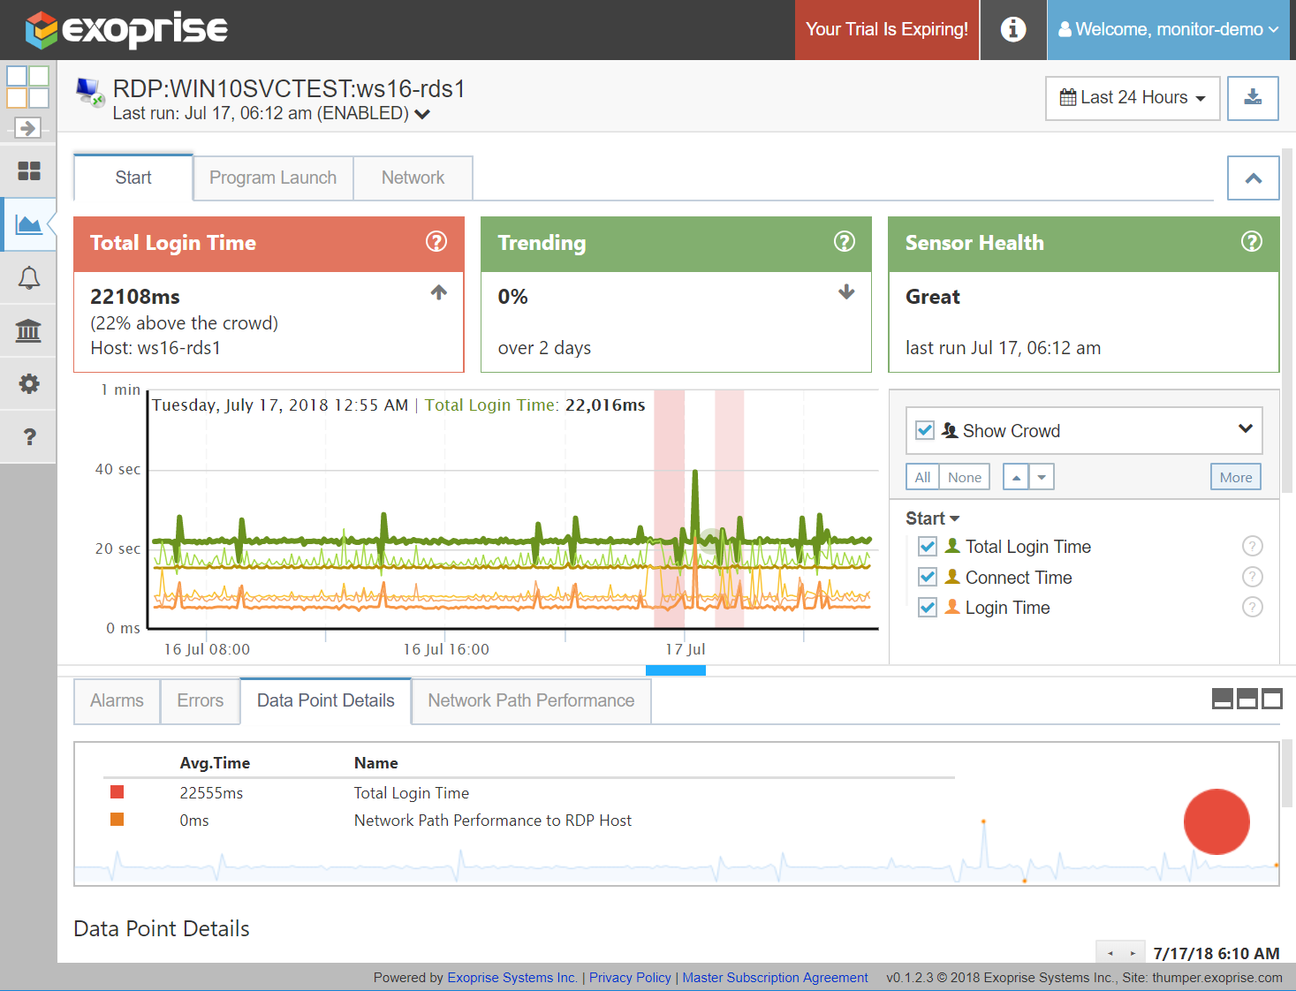Click the RDP sensor computer icon
The width and height of the screenshot is (1296, 991).
pos(90,92)
